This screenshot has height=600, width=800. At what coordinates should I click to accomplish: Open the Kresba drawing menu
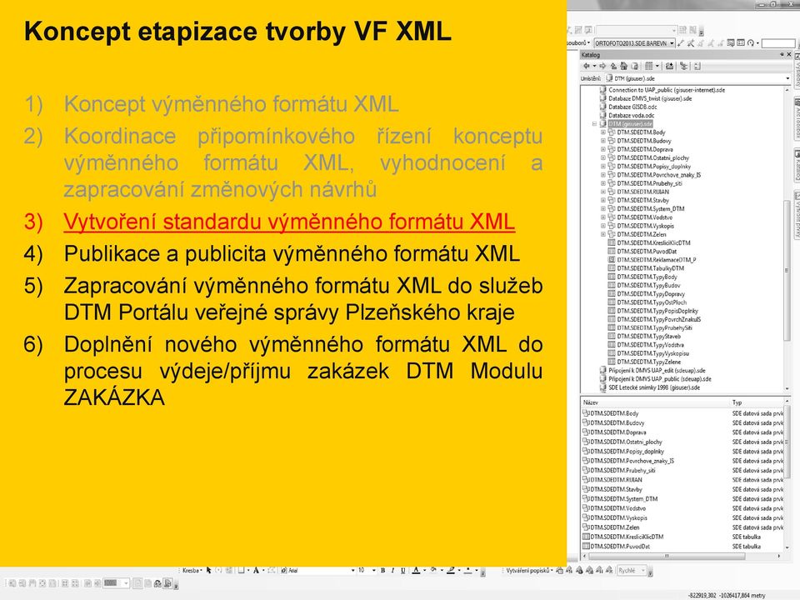pyautogui.click(x=192, y=570)
